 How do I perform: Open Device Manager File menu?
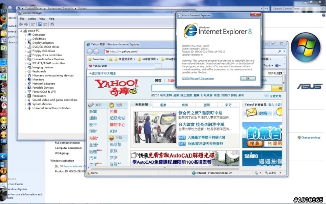(22, 19)
